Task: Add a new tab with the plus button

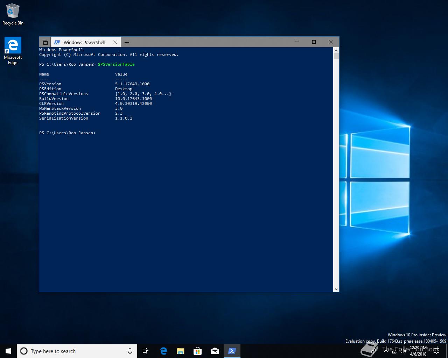Action: [x=127, y=42]
